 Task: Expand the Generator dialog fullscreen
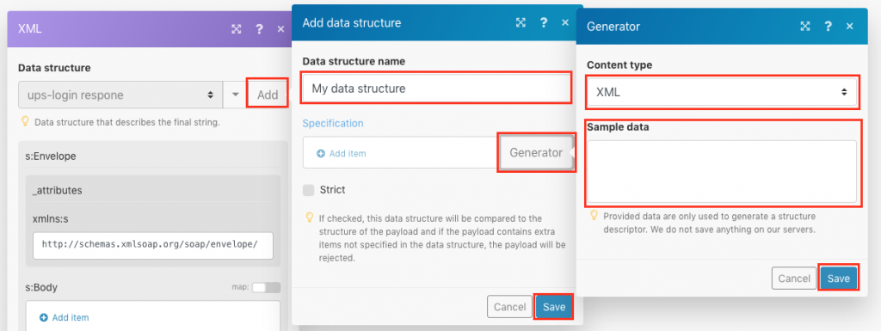tap(805, 26)
